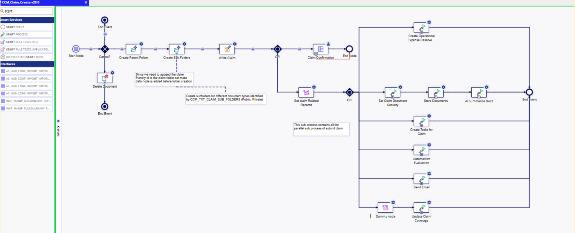575x233 pixels.
Task: Click the gear icon on Send Email node
Action: click(429, 173)
